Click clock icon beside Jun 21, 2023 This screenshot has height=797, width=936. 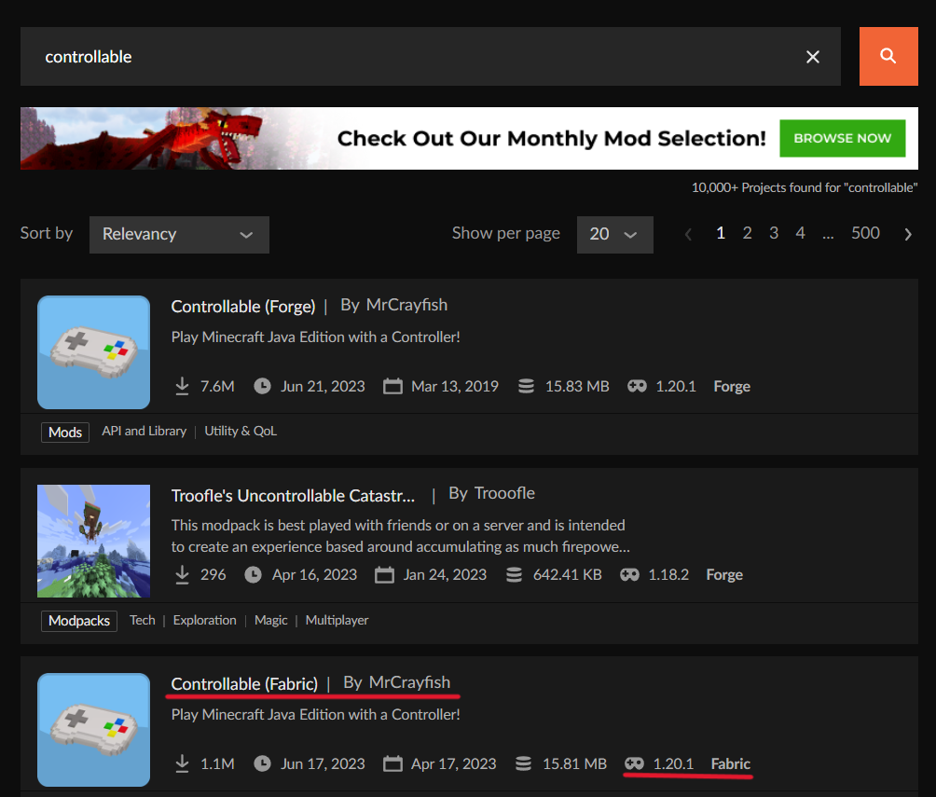pos(262,386)
